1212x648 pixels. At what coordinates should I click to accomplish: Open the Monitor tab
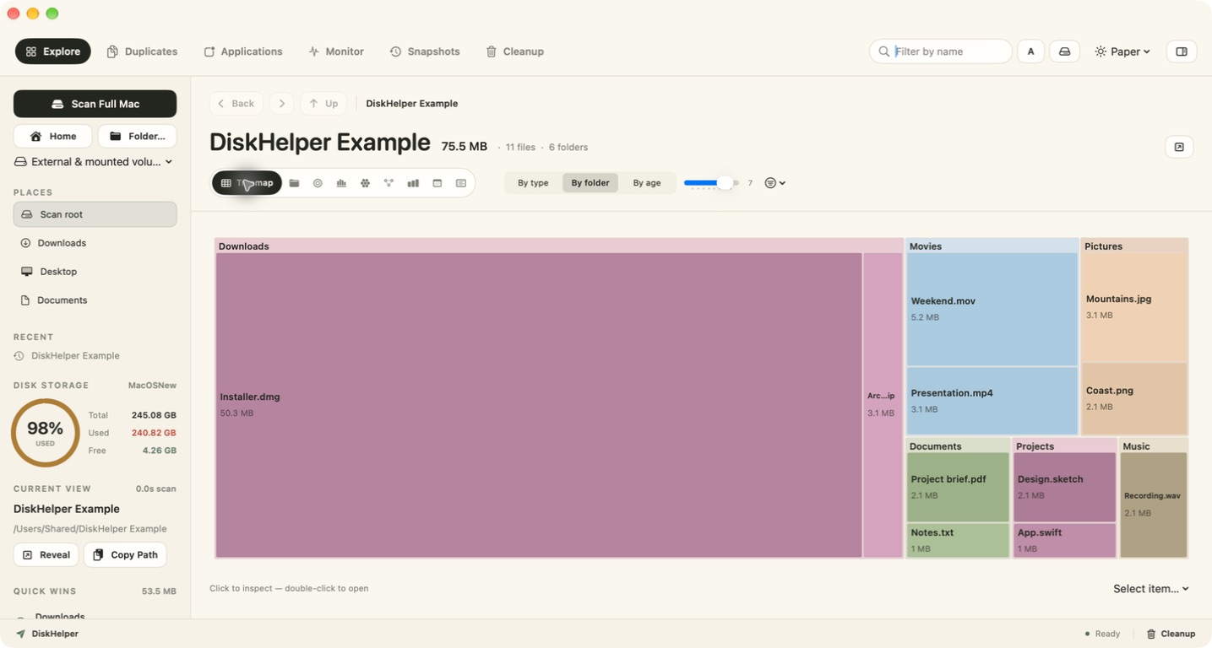coord(336,51)
